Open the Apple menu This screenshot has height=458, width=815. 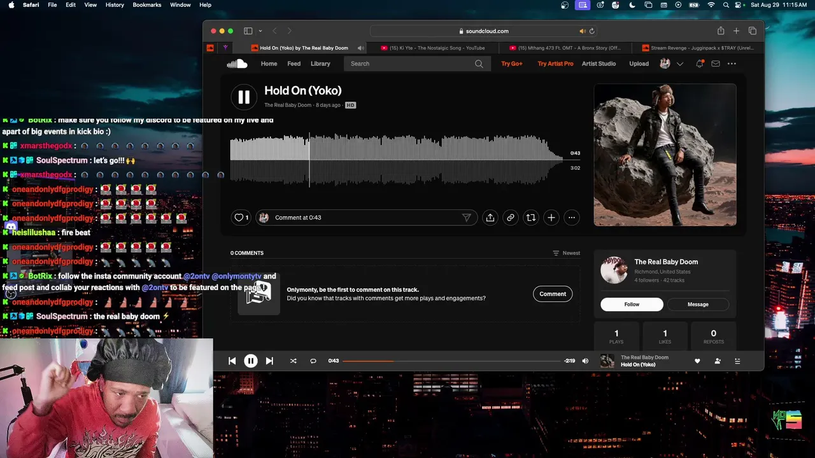tap(11, 5)
